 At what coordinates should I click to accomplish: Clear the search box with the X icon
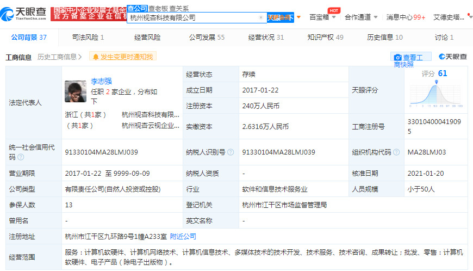click(x=261, y=17)
